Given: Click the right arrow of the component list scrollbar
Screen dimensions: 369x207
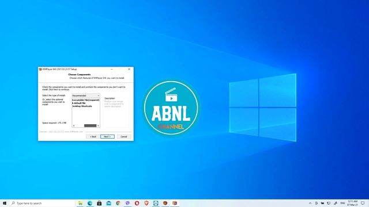Looking at the screenshot, I should 99,125.
